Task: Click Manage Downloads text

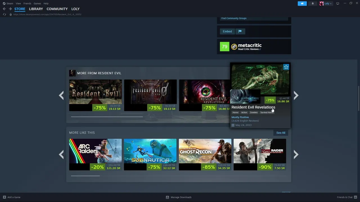Action: 181,197
